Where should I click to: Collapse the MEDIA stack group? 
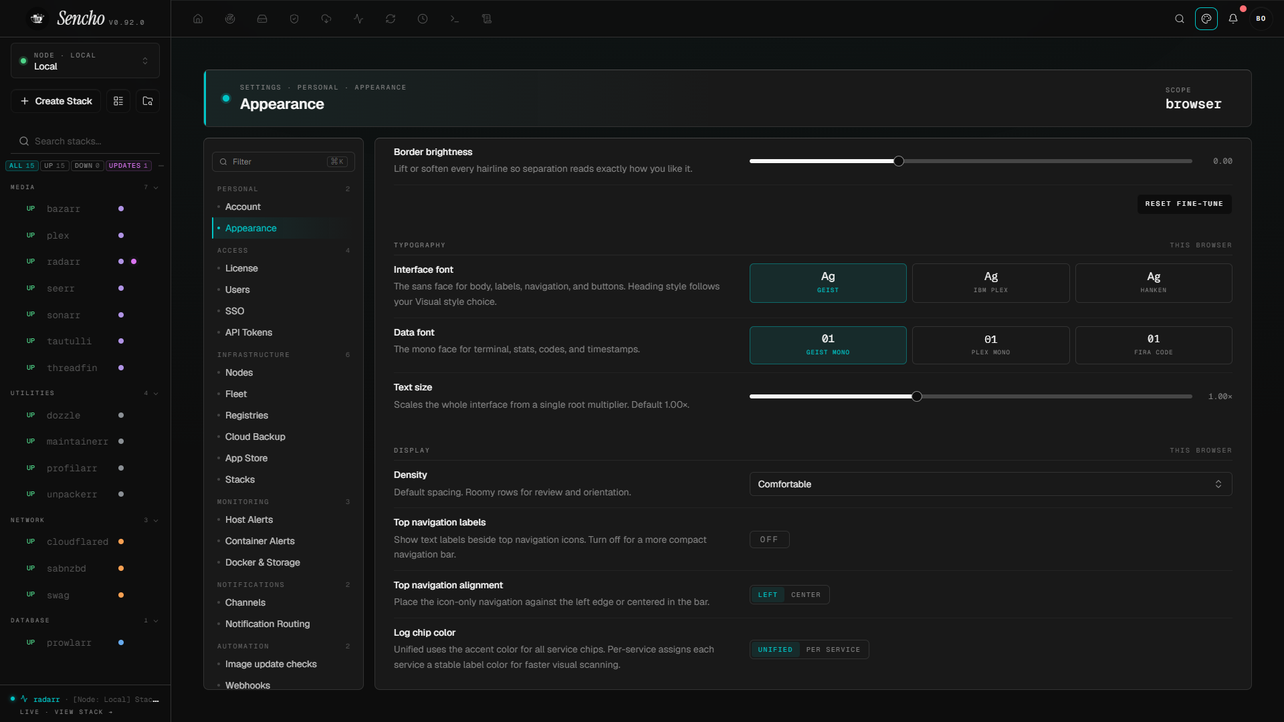[x=156, y=188]
